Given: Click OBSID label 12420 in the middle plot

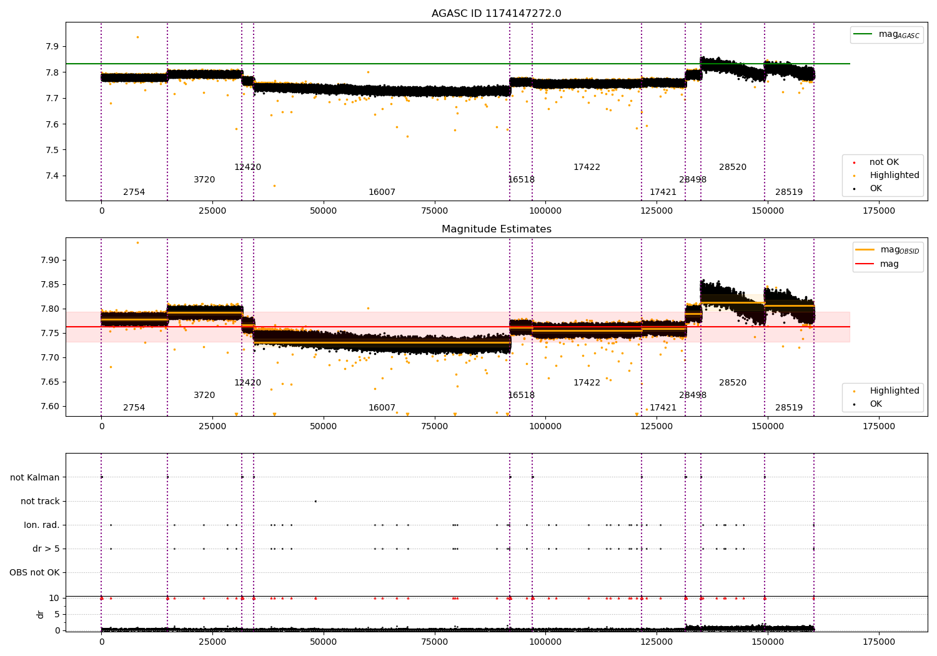Looking at the screenshot, I should point(247,383).
